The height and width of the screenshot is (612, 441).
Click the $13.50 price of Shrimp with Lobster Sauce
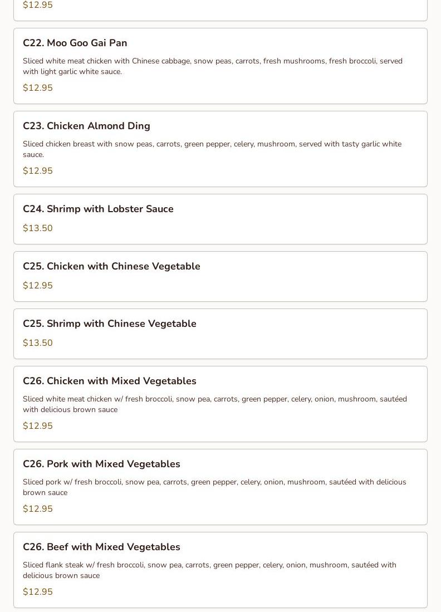(38, 228)
